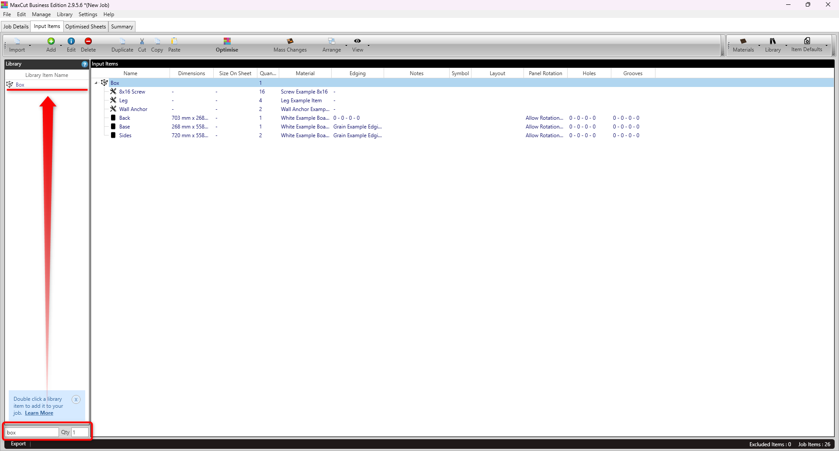Switch to the Optimised Sheets tab
839x451 pixels.
86,27
